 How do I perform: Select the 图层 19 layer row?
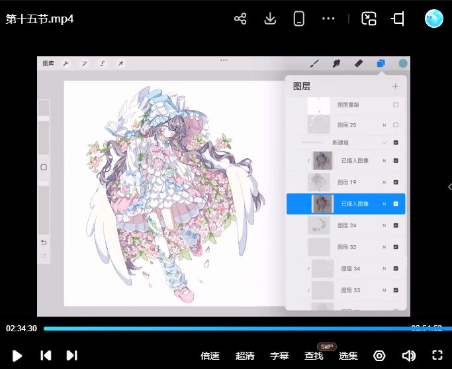pyautogui.click(x=345, y=182)
